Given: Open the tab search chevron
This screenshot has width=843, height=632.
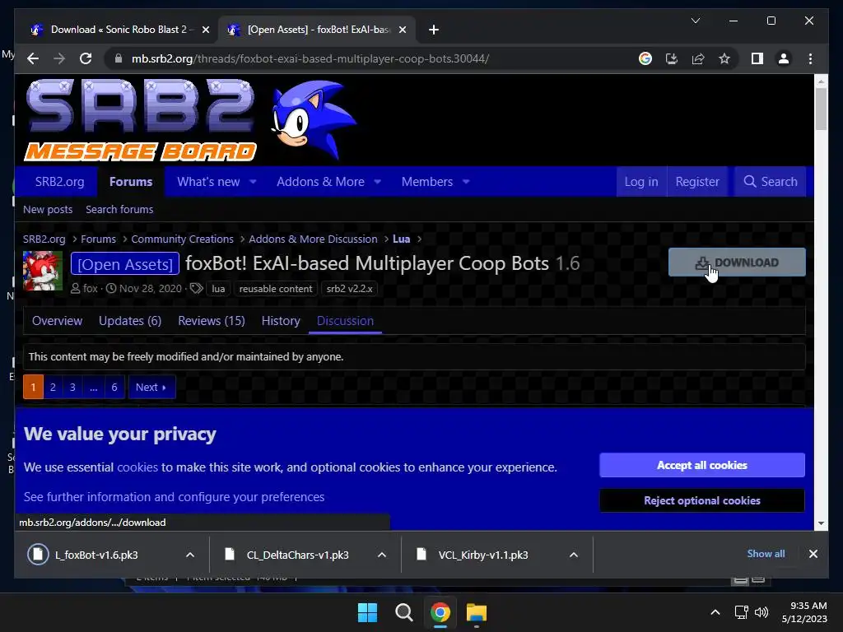Looking at the screenshot, I should coord(695,21).
